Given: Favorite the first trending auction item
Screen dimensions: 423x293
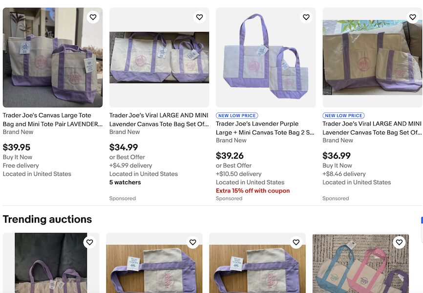Looking at the screenshot, I should click(89, 242).
